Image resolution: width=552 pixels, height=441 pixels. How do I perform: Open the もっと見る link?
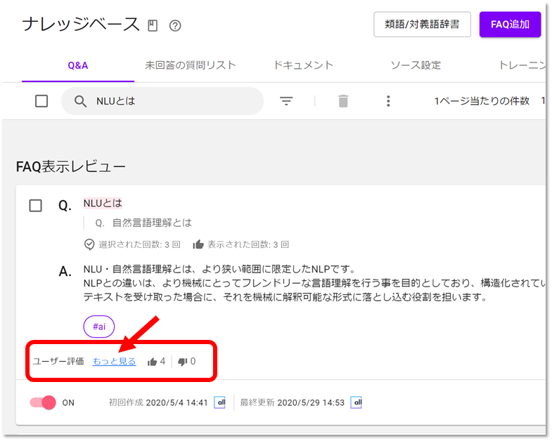click(x=114, y=362)
